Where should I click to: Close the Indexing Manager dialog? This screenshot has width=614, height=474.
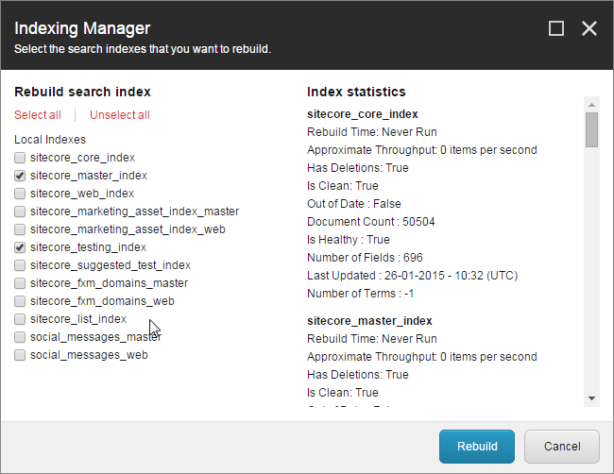(588, 28)
